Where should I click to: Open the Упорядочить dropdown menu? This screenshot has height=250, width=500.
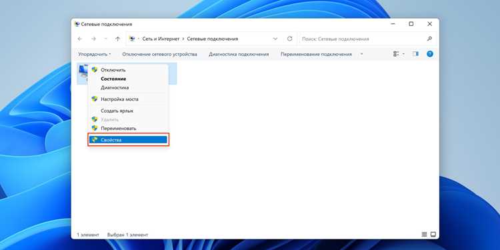95,54
